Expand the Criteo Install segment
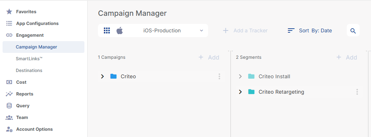The width and height of the screenshot is (371, 137). pyautogui.click(x=240, y=76)
